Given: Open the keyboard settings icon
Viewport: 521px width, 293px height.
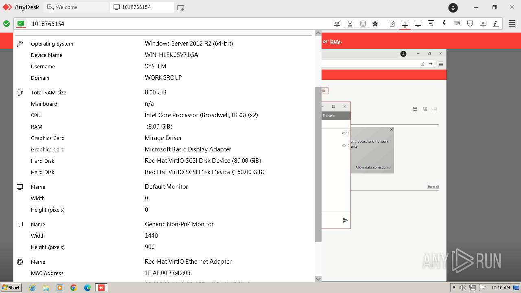Looking at the screenshot, I should pyautogui.click(x=457, y=24).
